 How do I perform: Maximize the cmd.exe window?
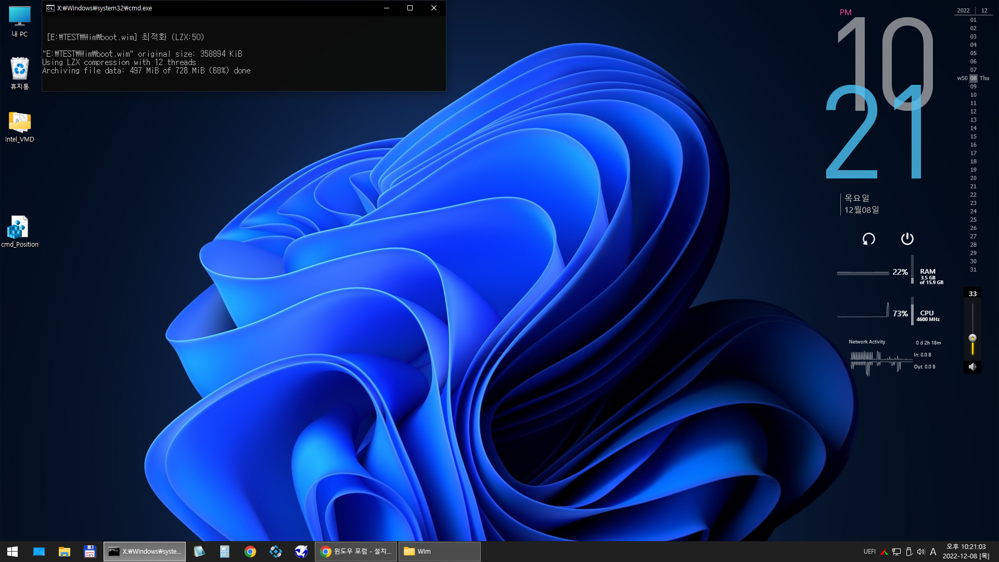(x=410, y=8)
